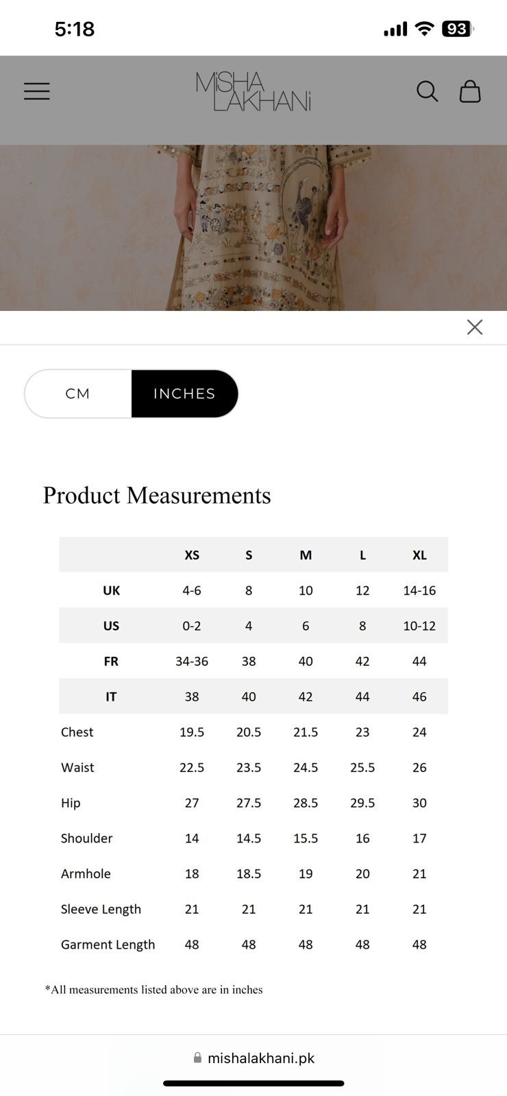This screenshot has height=1096, width=507.
Task: Close the size guide panel
Action: [x=475, y=327]
